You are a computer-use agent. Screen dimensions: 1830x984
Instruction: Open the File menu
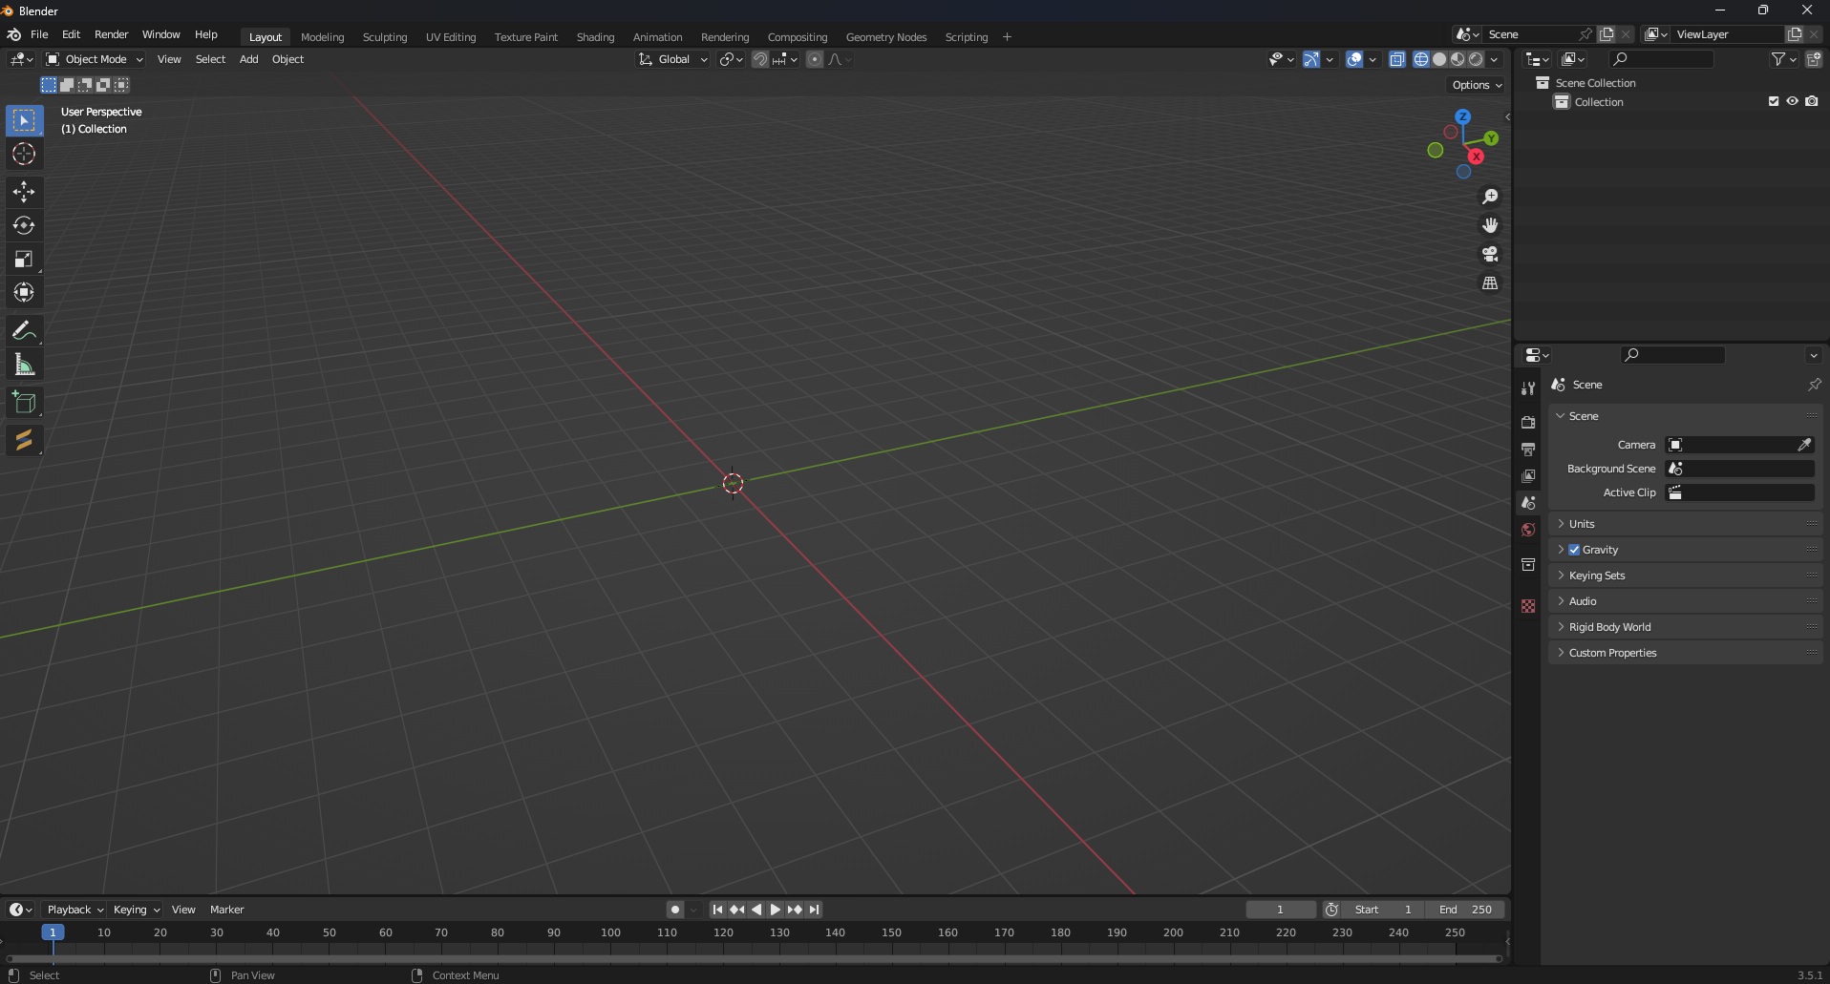[39, 34]
